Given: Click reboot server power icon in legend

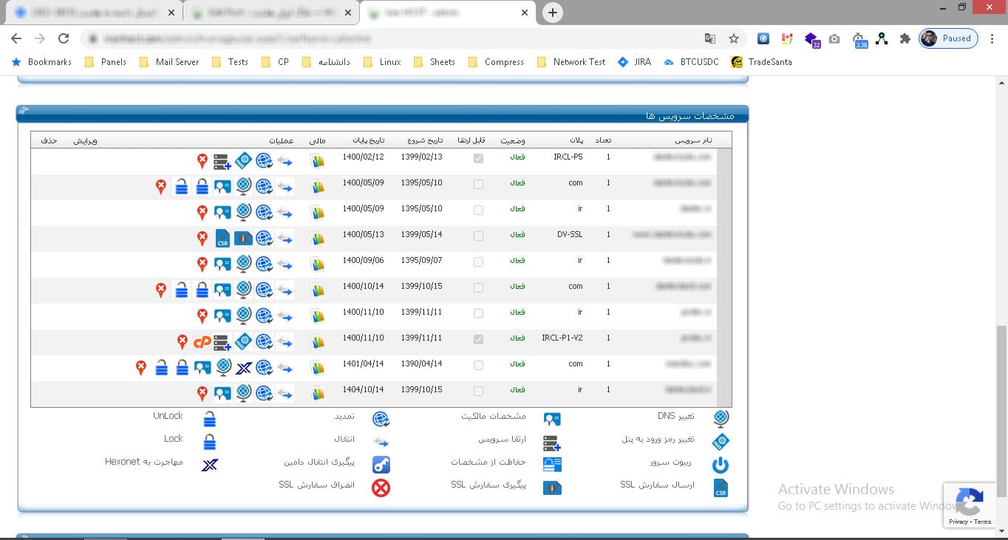Looking at the screenshot, I should coord(721,465).
